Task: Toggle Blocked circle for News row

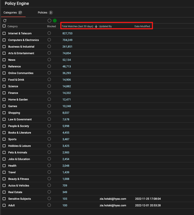Action: 49,60
